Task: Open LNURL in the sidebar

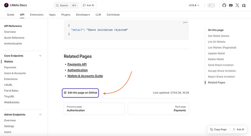Action: coord(8,85)
